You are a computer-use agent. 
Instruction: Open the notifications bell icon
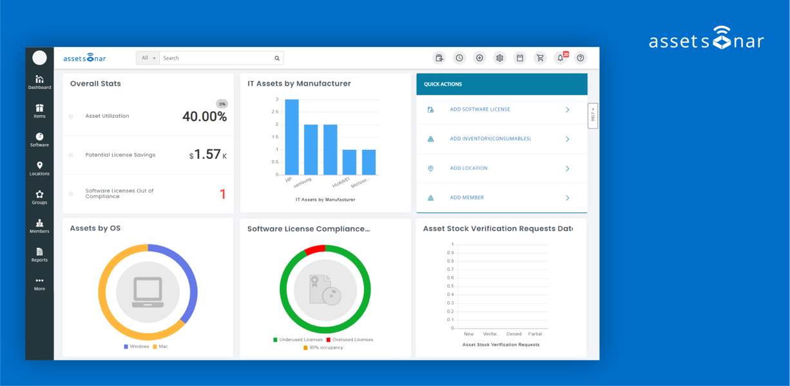(x=561, y=58)
